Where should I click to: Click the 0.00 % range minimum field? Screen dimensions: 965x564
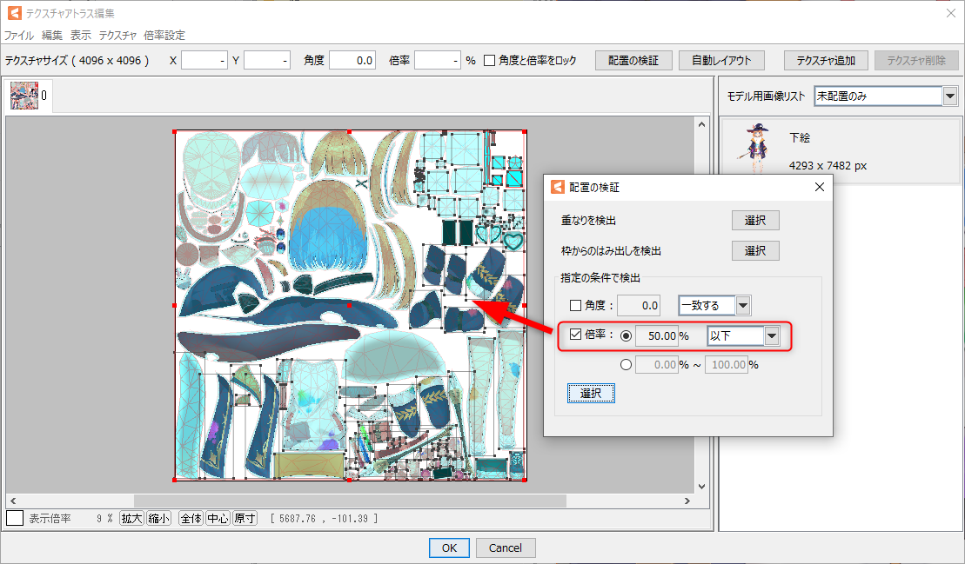click(x=656, y=365)
